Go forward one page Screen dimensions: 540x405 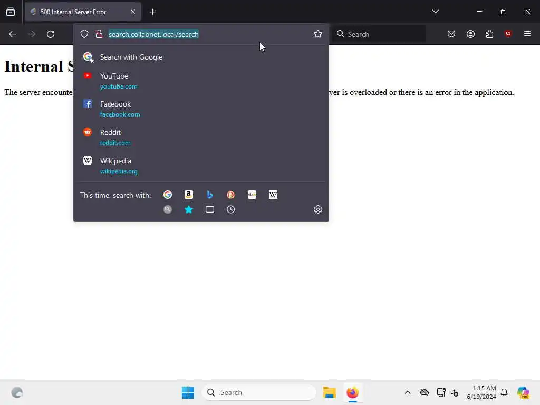tap(32, 34)
